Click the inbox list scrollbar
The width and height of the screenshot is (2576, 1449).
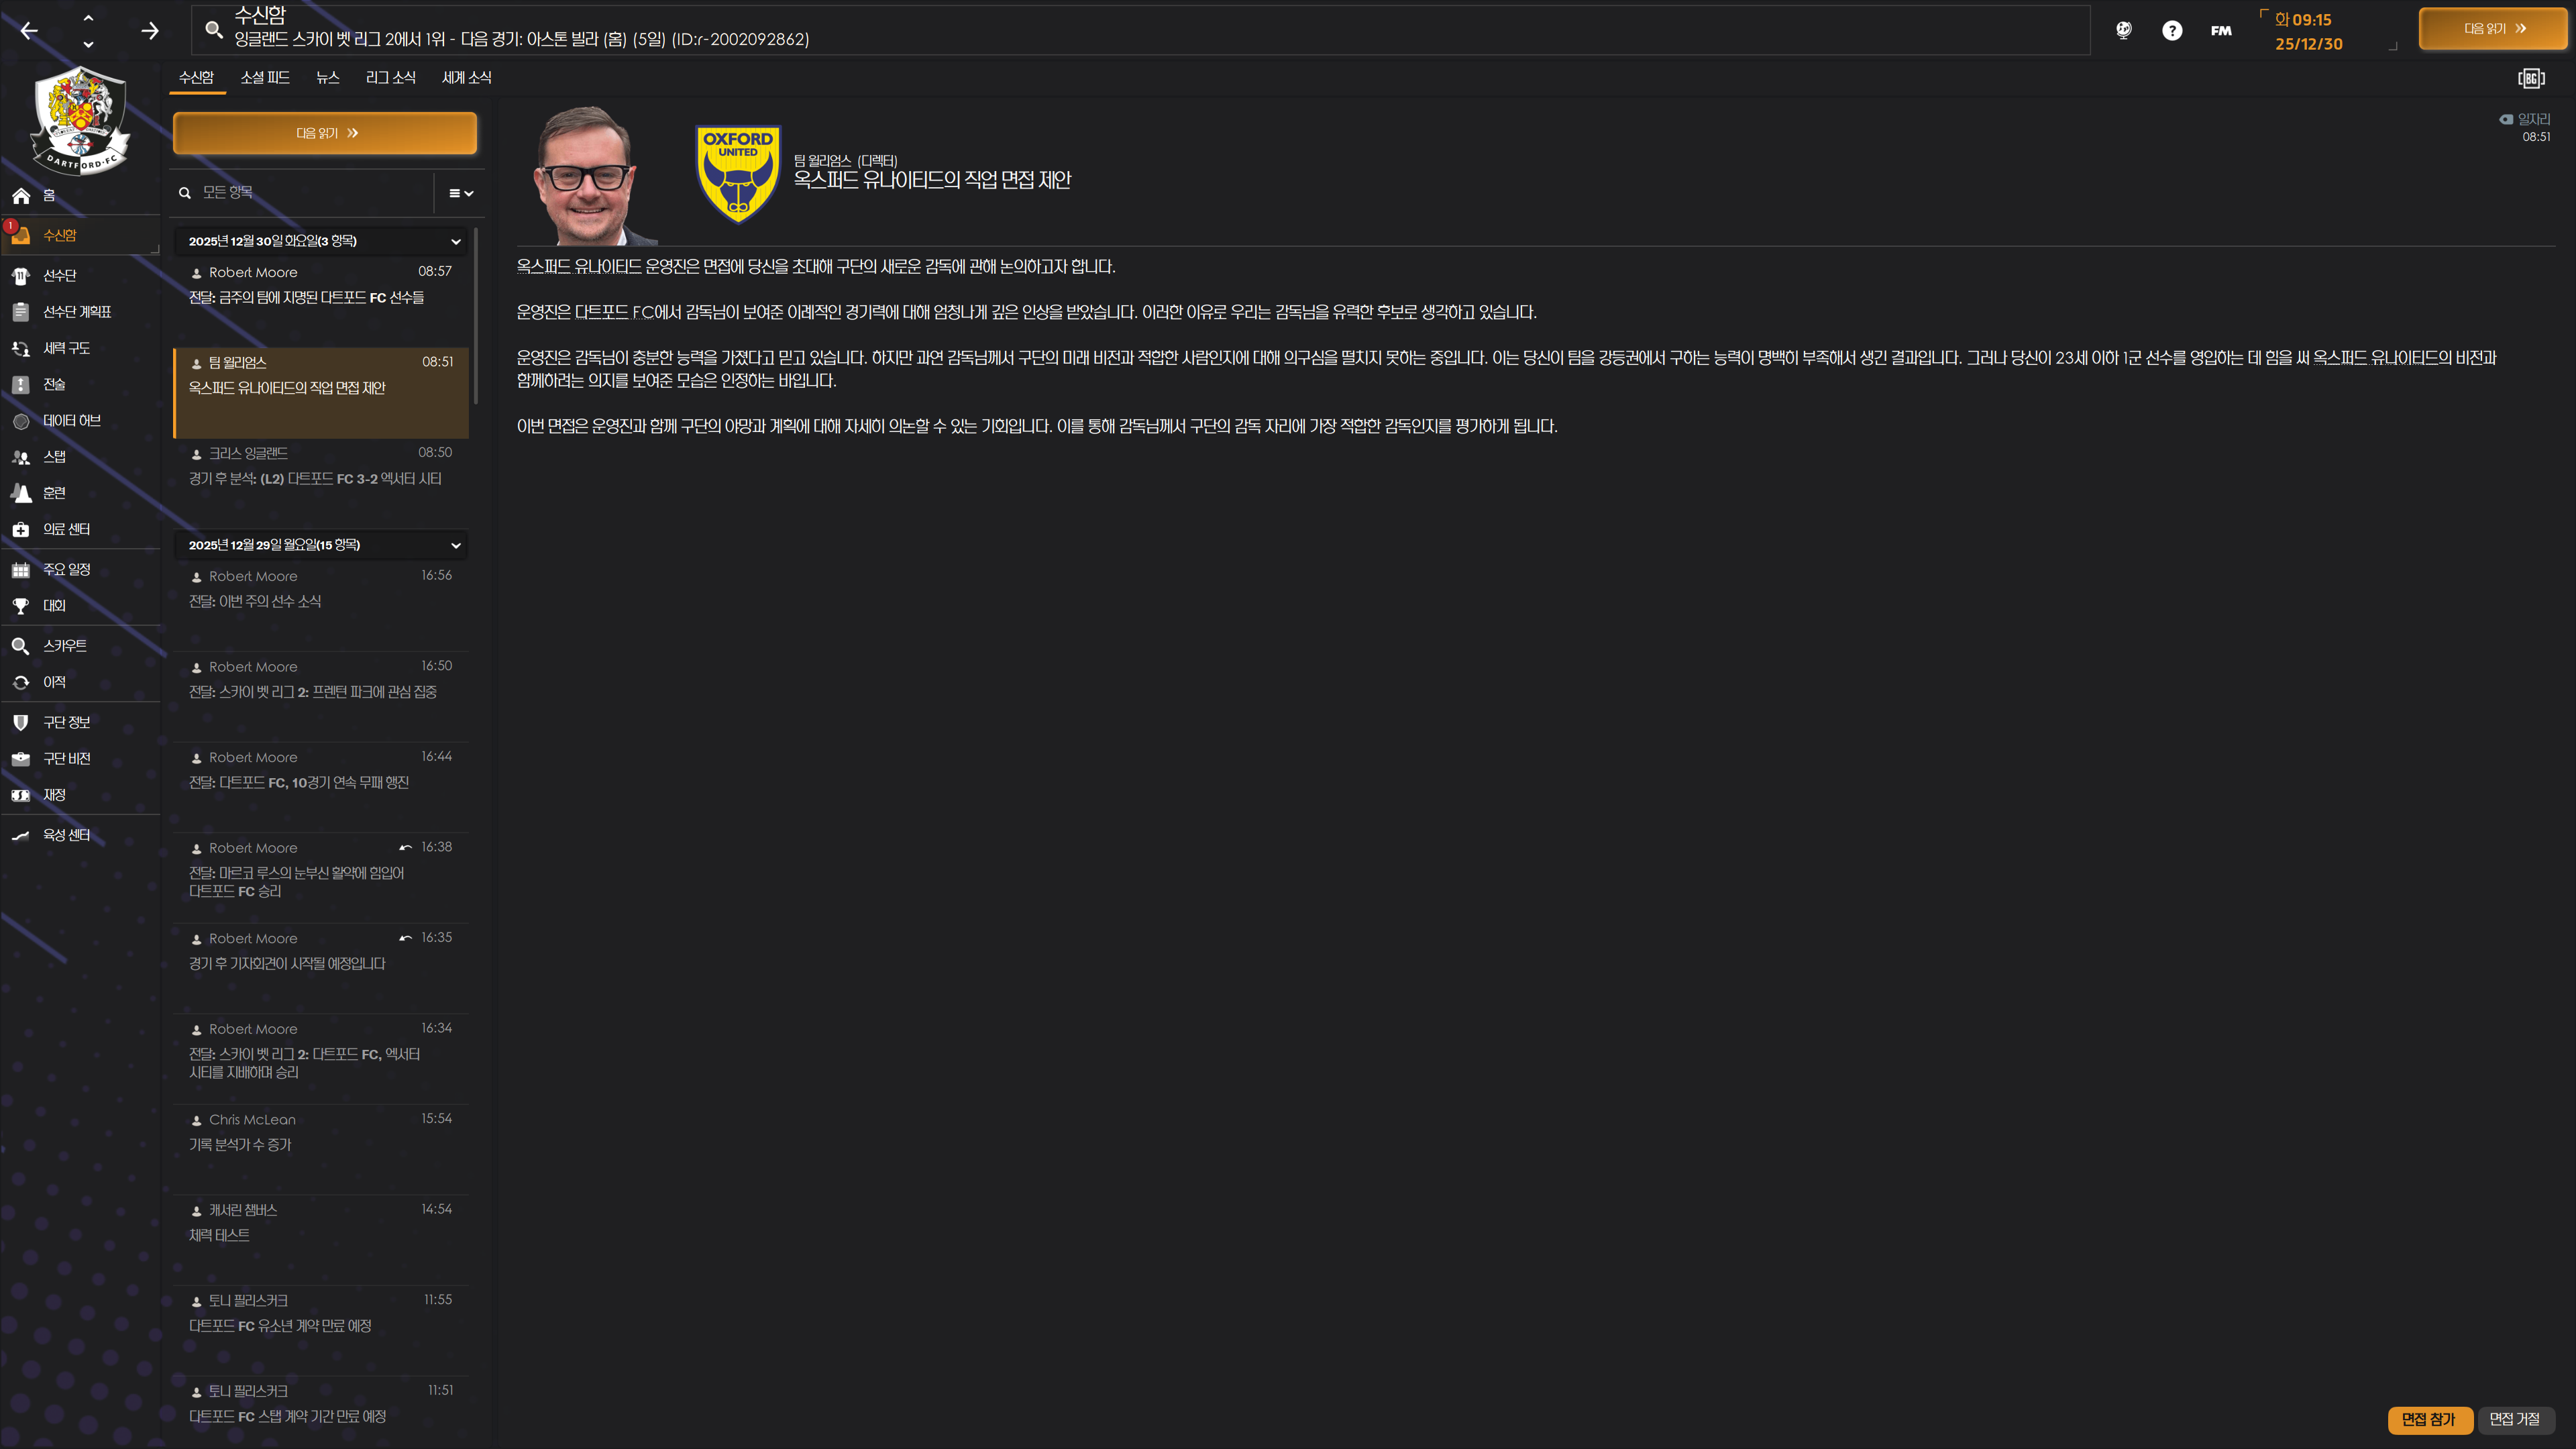click(477, 316)
